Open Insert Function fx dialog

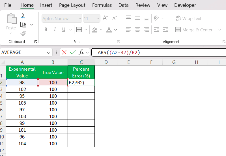click(81, 52)
